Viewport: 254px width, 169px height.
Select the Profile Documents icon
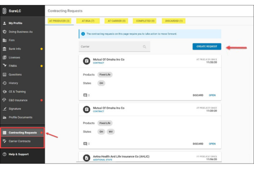pos(5,117)
